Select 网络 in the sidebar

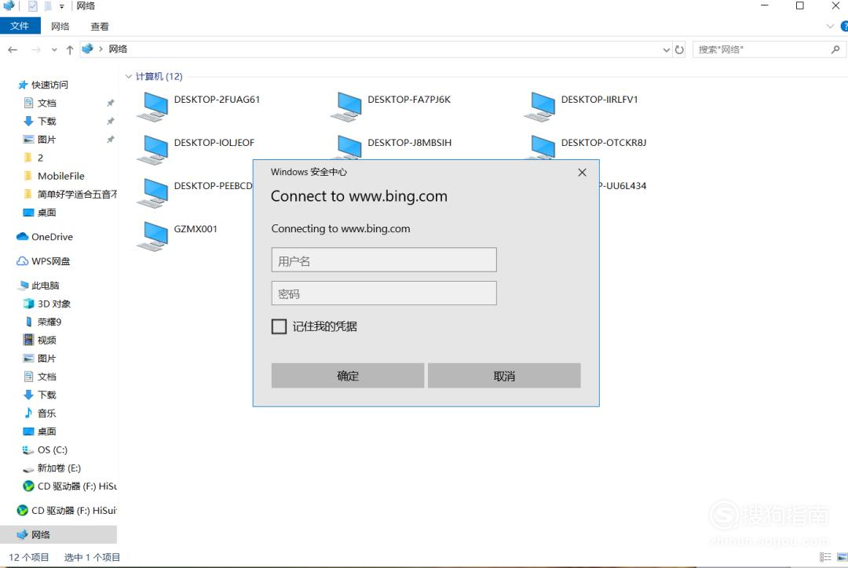(x=40, y=535)
